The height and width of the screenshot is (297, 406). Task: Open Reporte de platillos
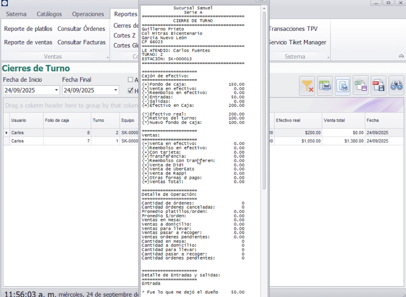coord(28,29)
